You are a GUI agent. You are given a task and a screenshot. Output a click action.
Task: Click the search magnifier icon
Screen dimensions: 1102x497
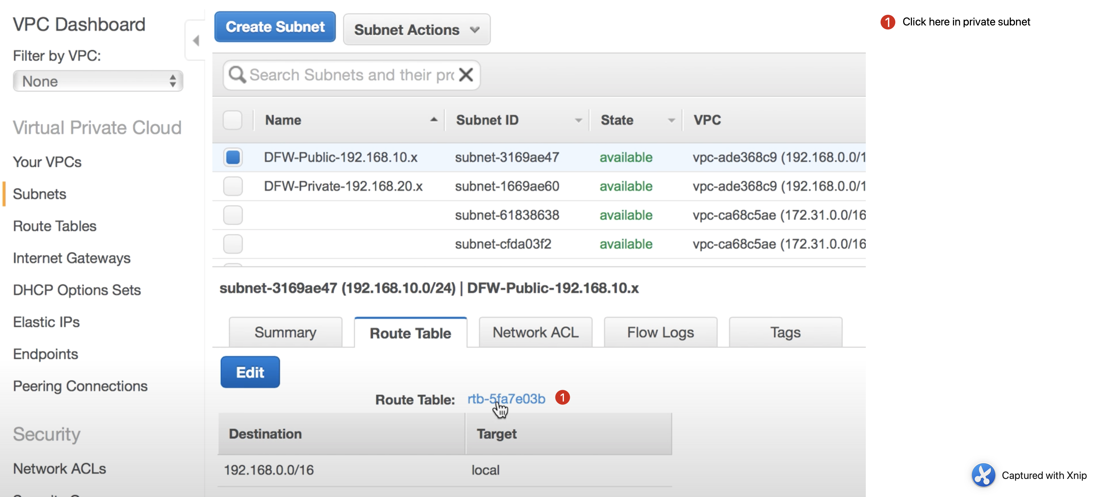click(x=237, y=75)
